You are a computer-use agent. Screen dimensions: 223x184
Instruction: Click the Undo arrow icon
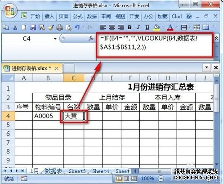77,27
